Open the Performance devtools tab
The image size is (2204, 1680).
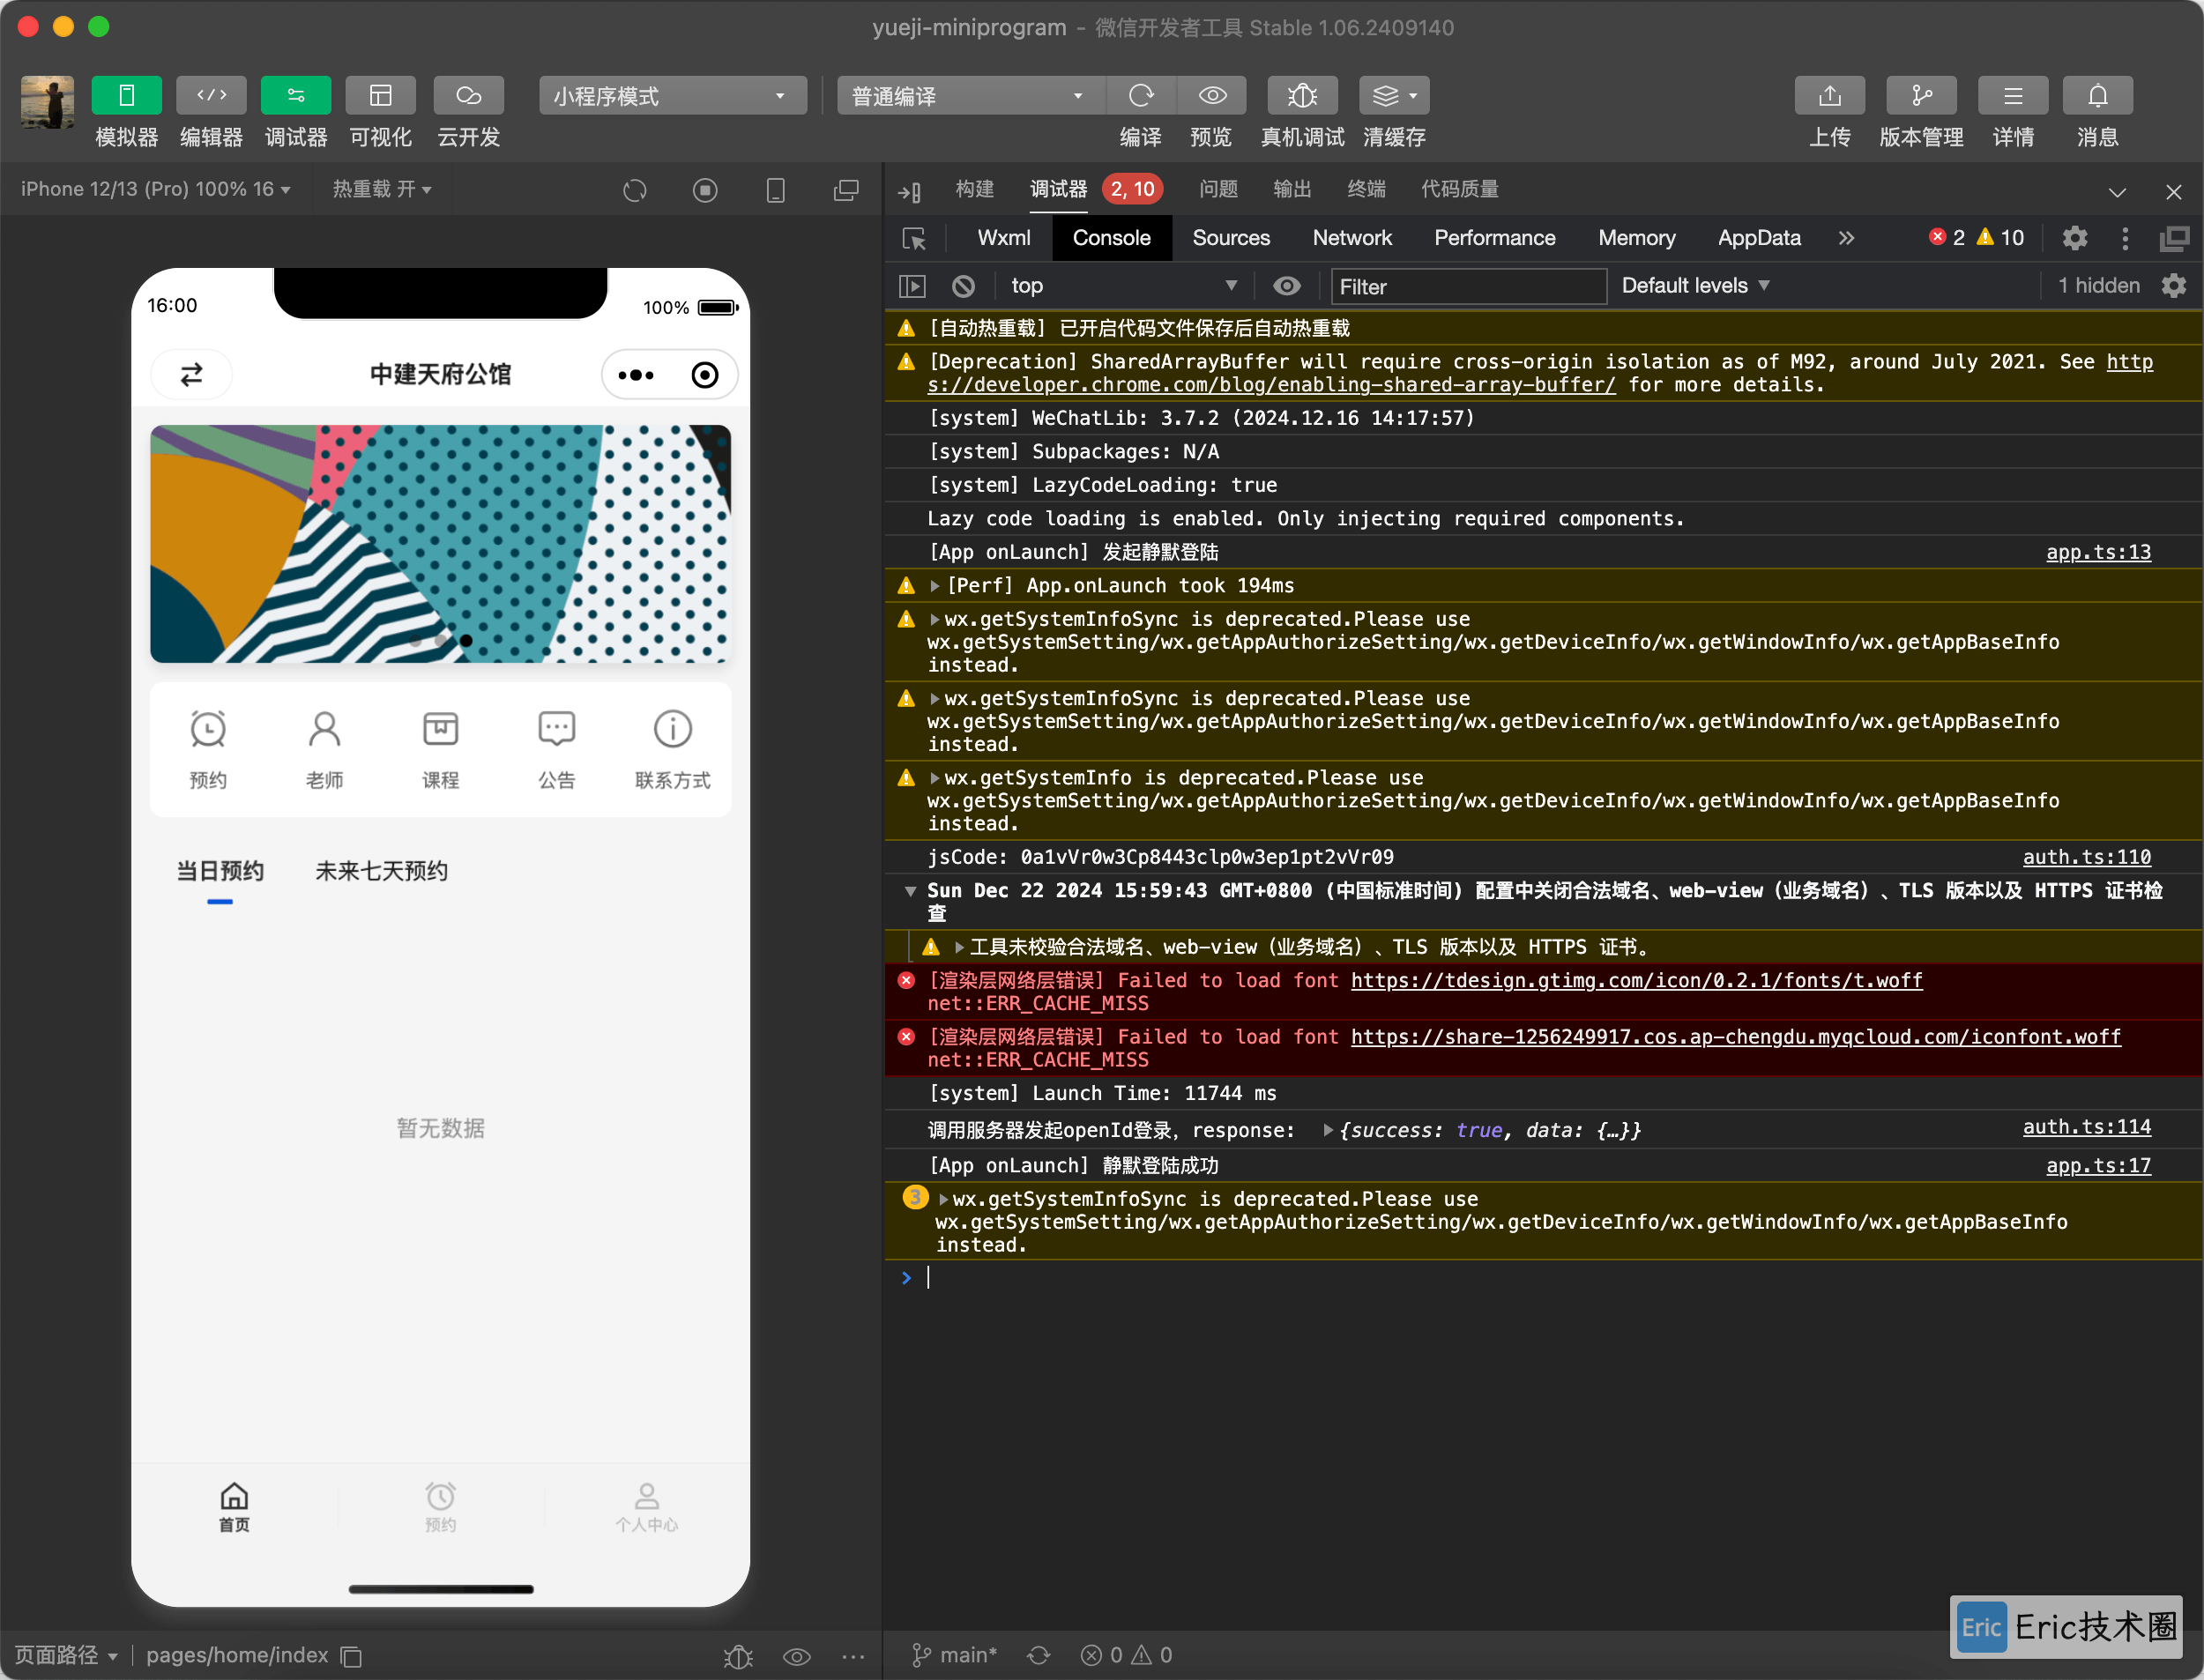pos(1494,238)
